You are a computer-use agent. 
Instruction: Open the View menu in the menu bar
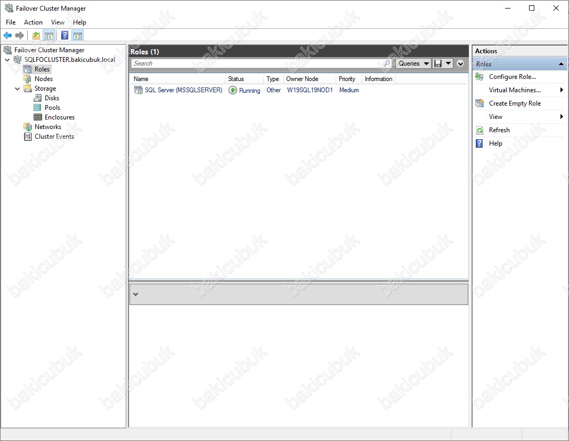pyautogui.click(x=58, y=22)
